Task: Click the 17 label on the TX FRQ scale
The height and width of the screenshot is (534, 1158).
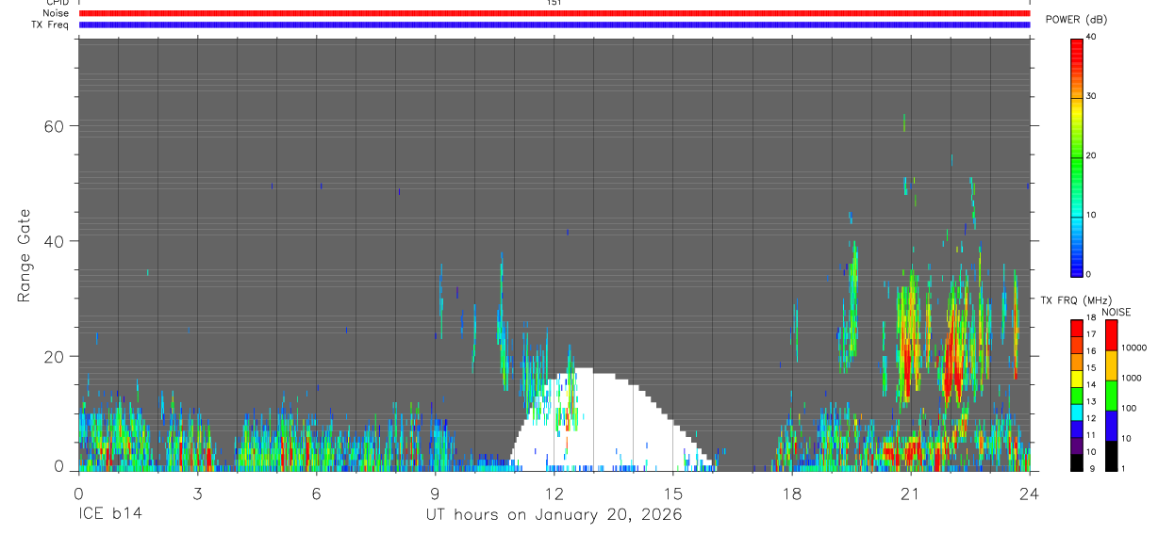Action: coord(1090,334)
